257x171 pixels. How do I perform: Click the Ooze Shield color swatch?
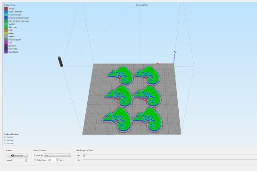6,52
